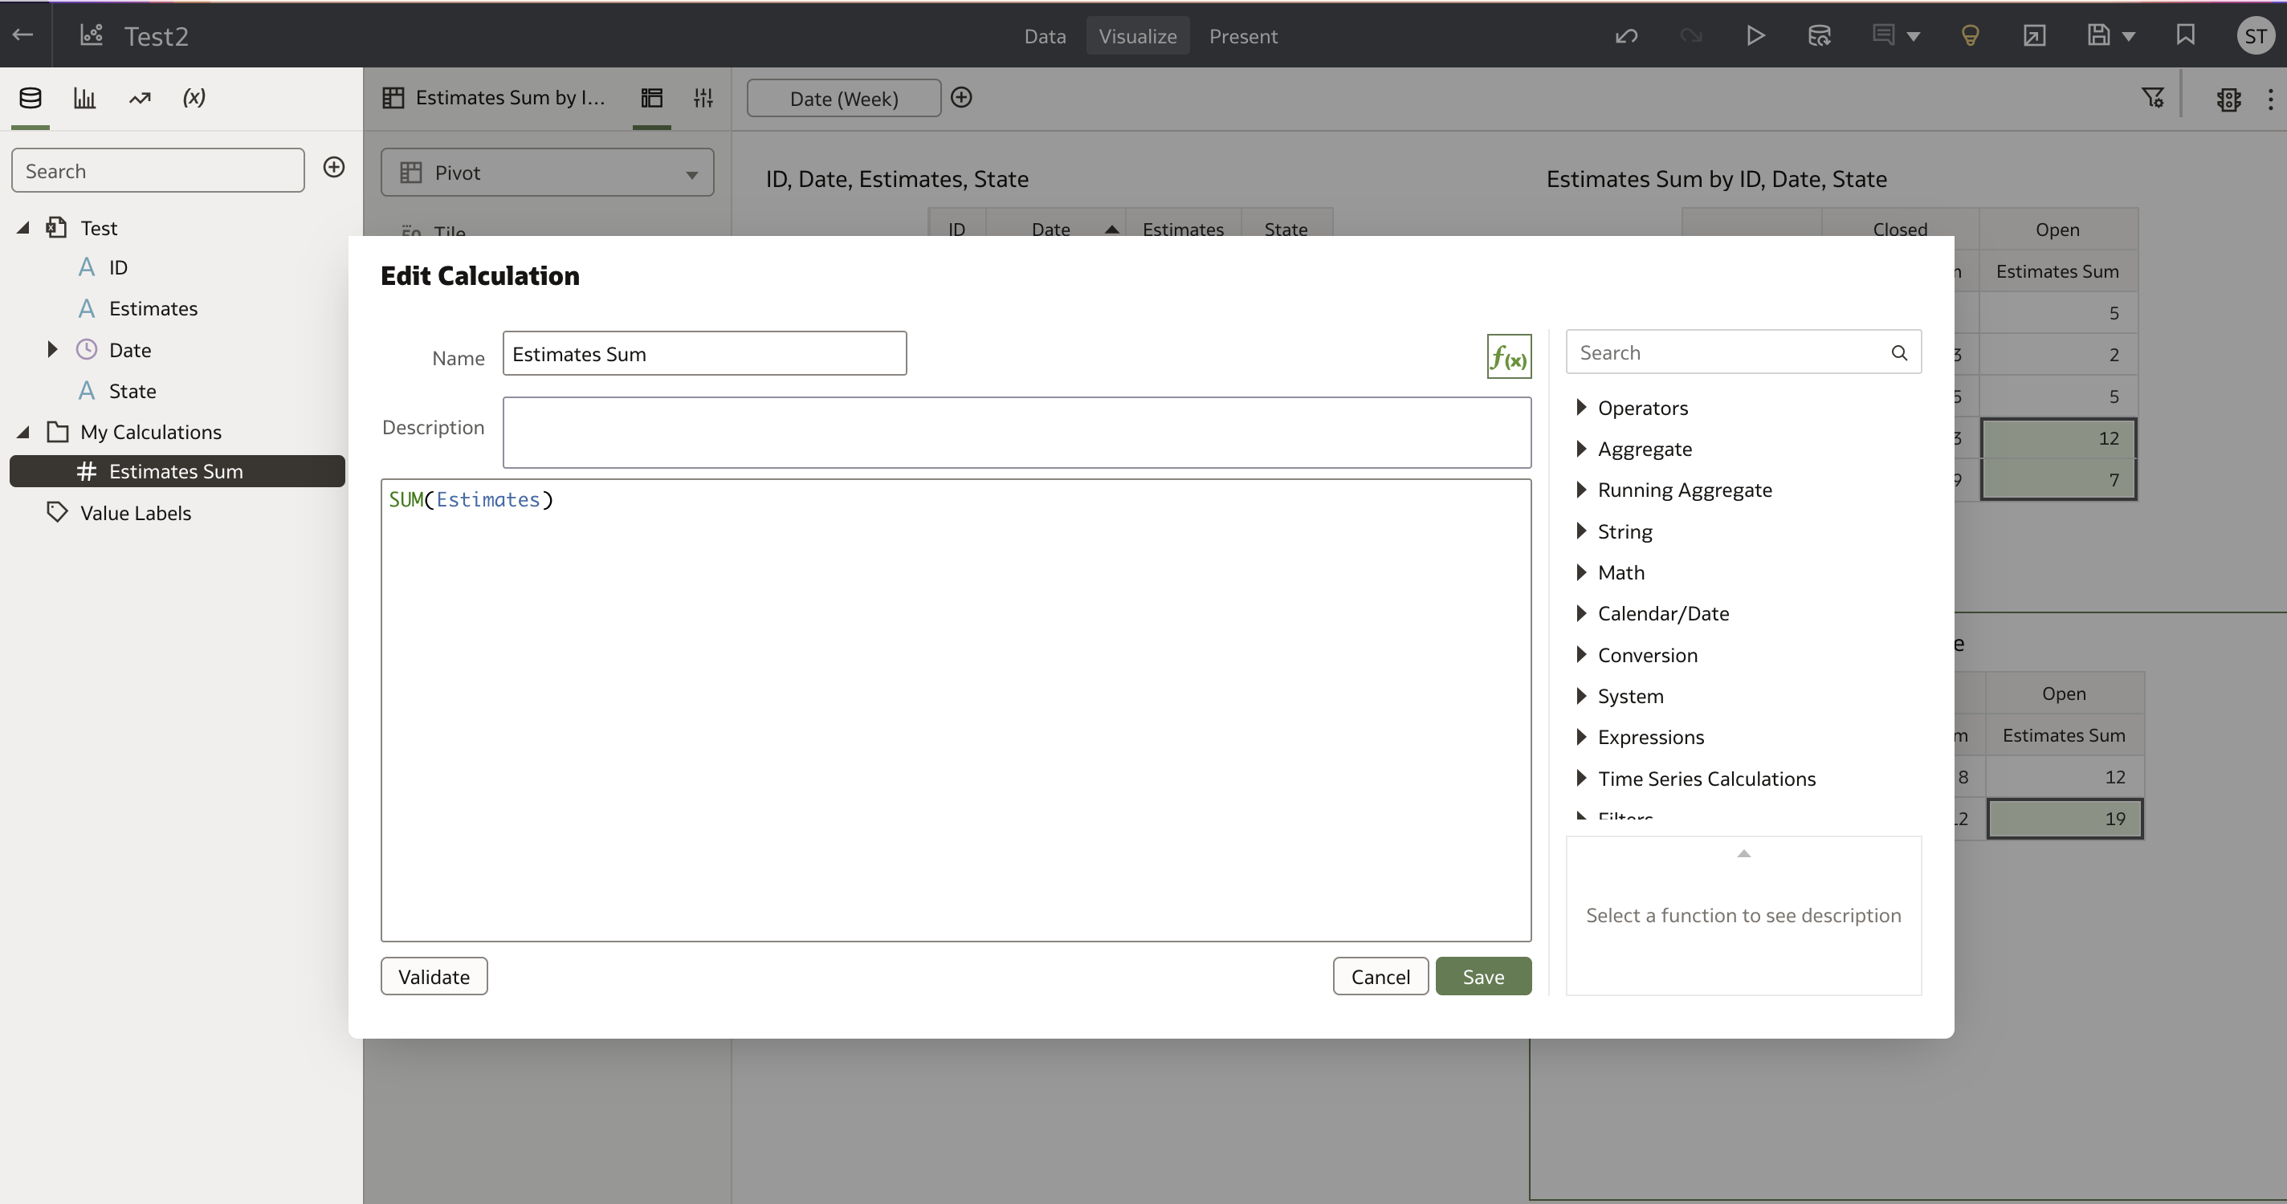Open the save options dropdown arrow
This screenshot has width=2287, height=1204.
pyautogui.click(x=2128, y=36)
